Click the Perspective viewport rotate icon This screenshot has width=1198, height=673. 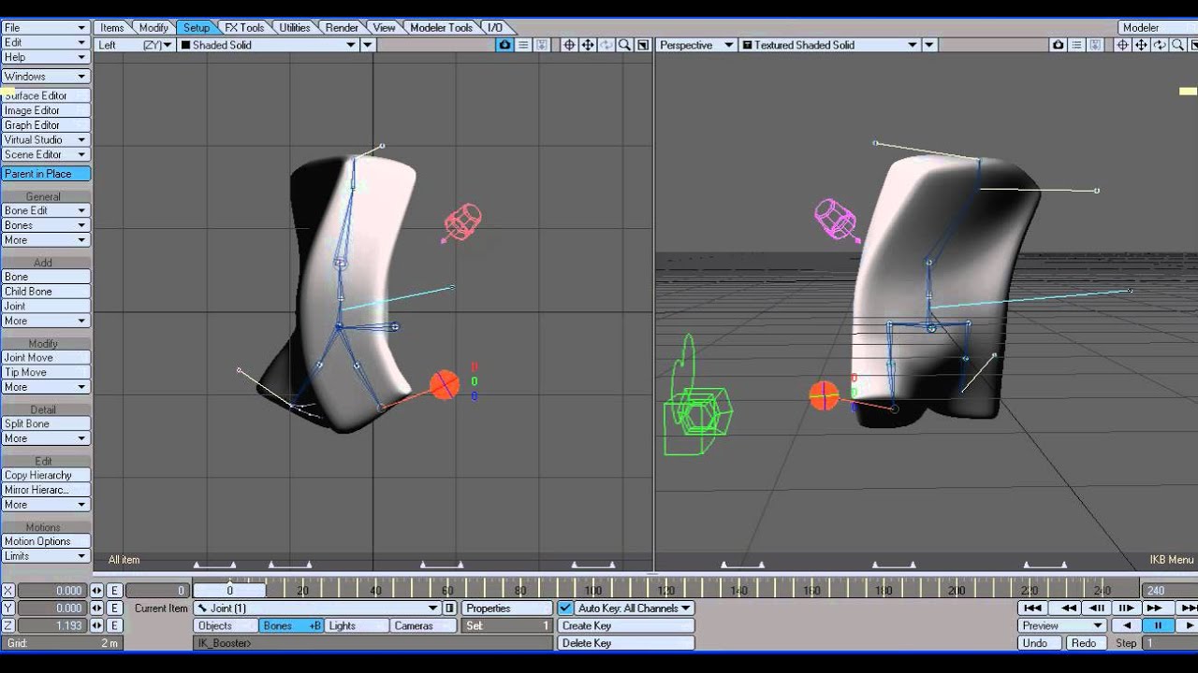[x=1160, y=45]
